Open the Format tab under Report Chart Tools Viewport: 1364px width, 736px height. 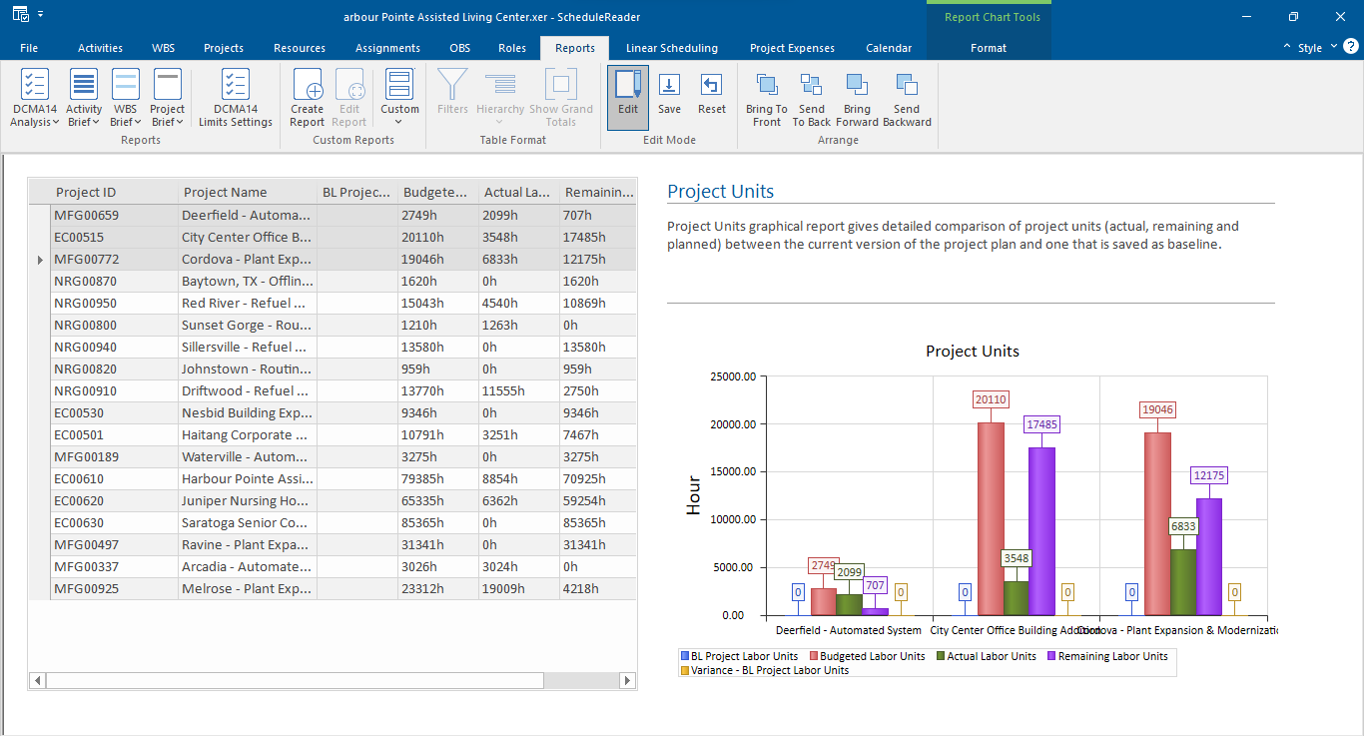(x=988, y=47)
